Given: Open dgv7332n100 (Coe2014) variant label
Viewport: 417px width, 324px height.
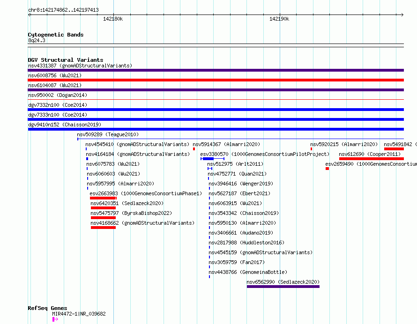Looking at the screenshot, I should pyautogui.click(x=58, y=105).
